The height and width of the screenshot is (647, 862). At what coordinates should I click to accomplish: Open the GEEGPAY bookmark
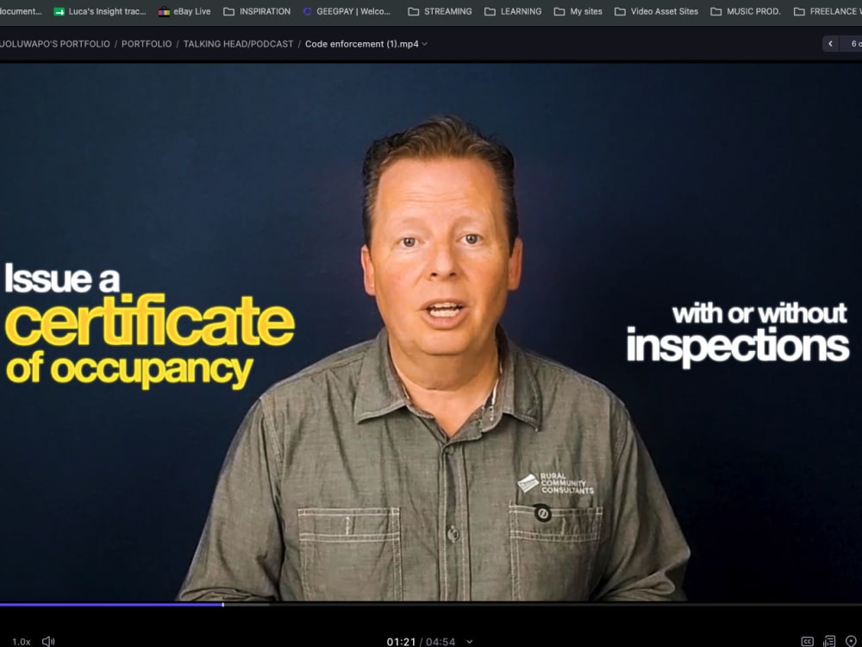[x=347, y=11]
